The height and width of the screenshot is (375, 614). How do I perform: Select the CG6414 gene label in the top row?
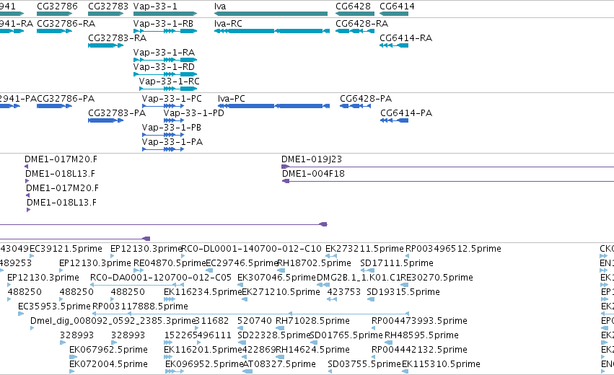[397, 6]
